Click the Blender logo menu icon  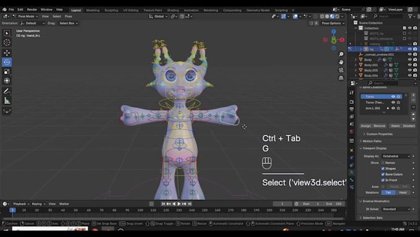pos(4,10)
